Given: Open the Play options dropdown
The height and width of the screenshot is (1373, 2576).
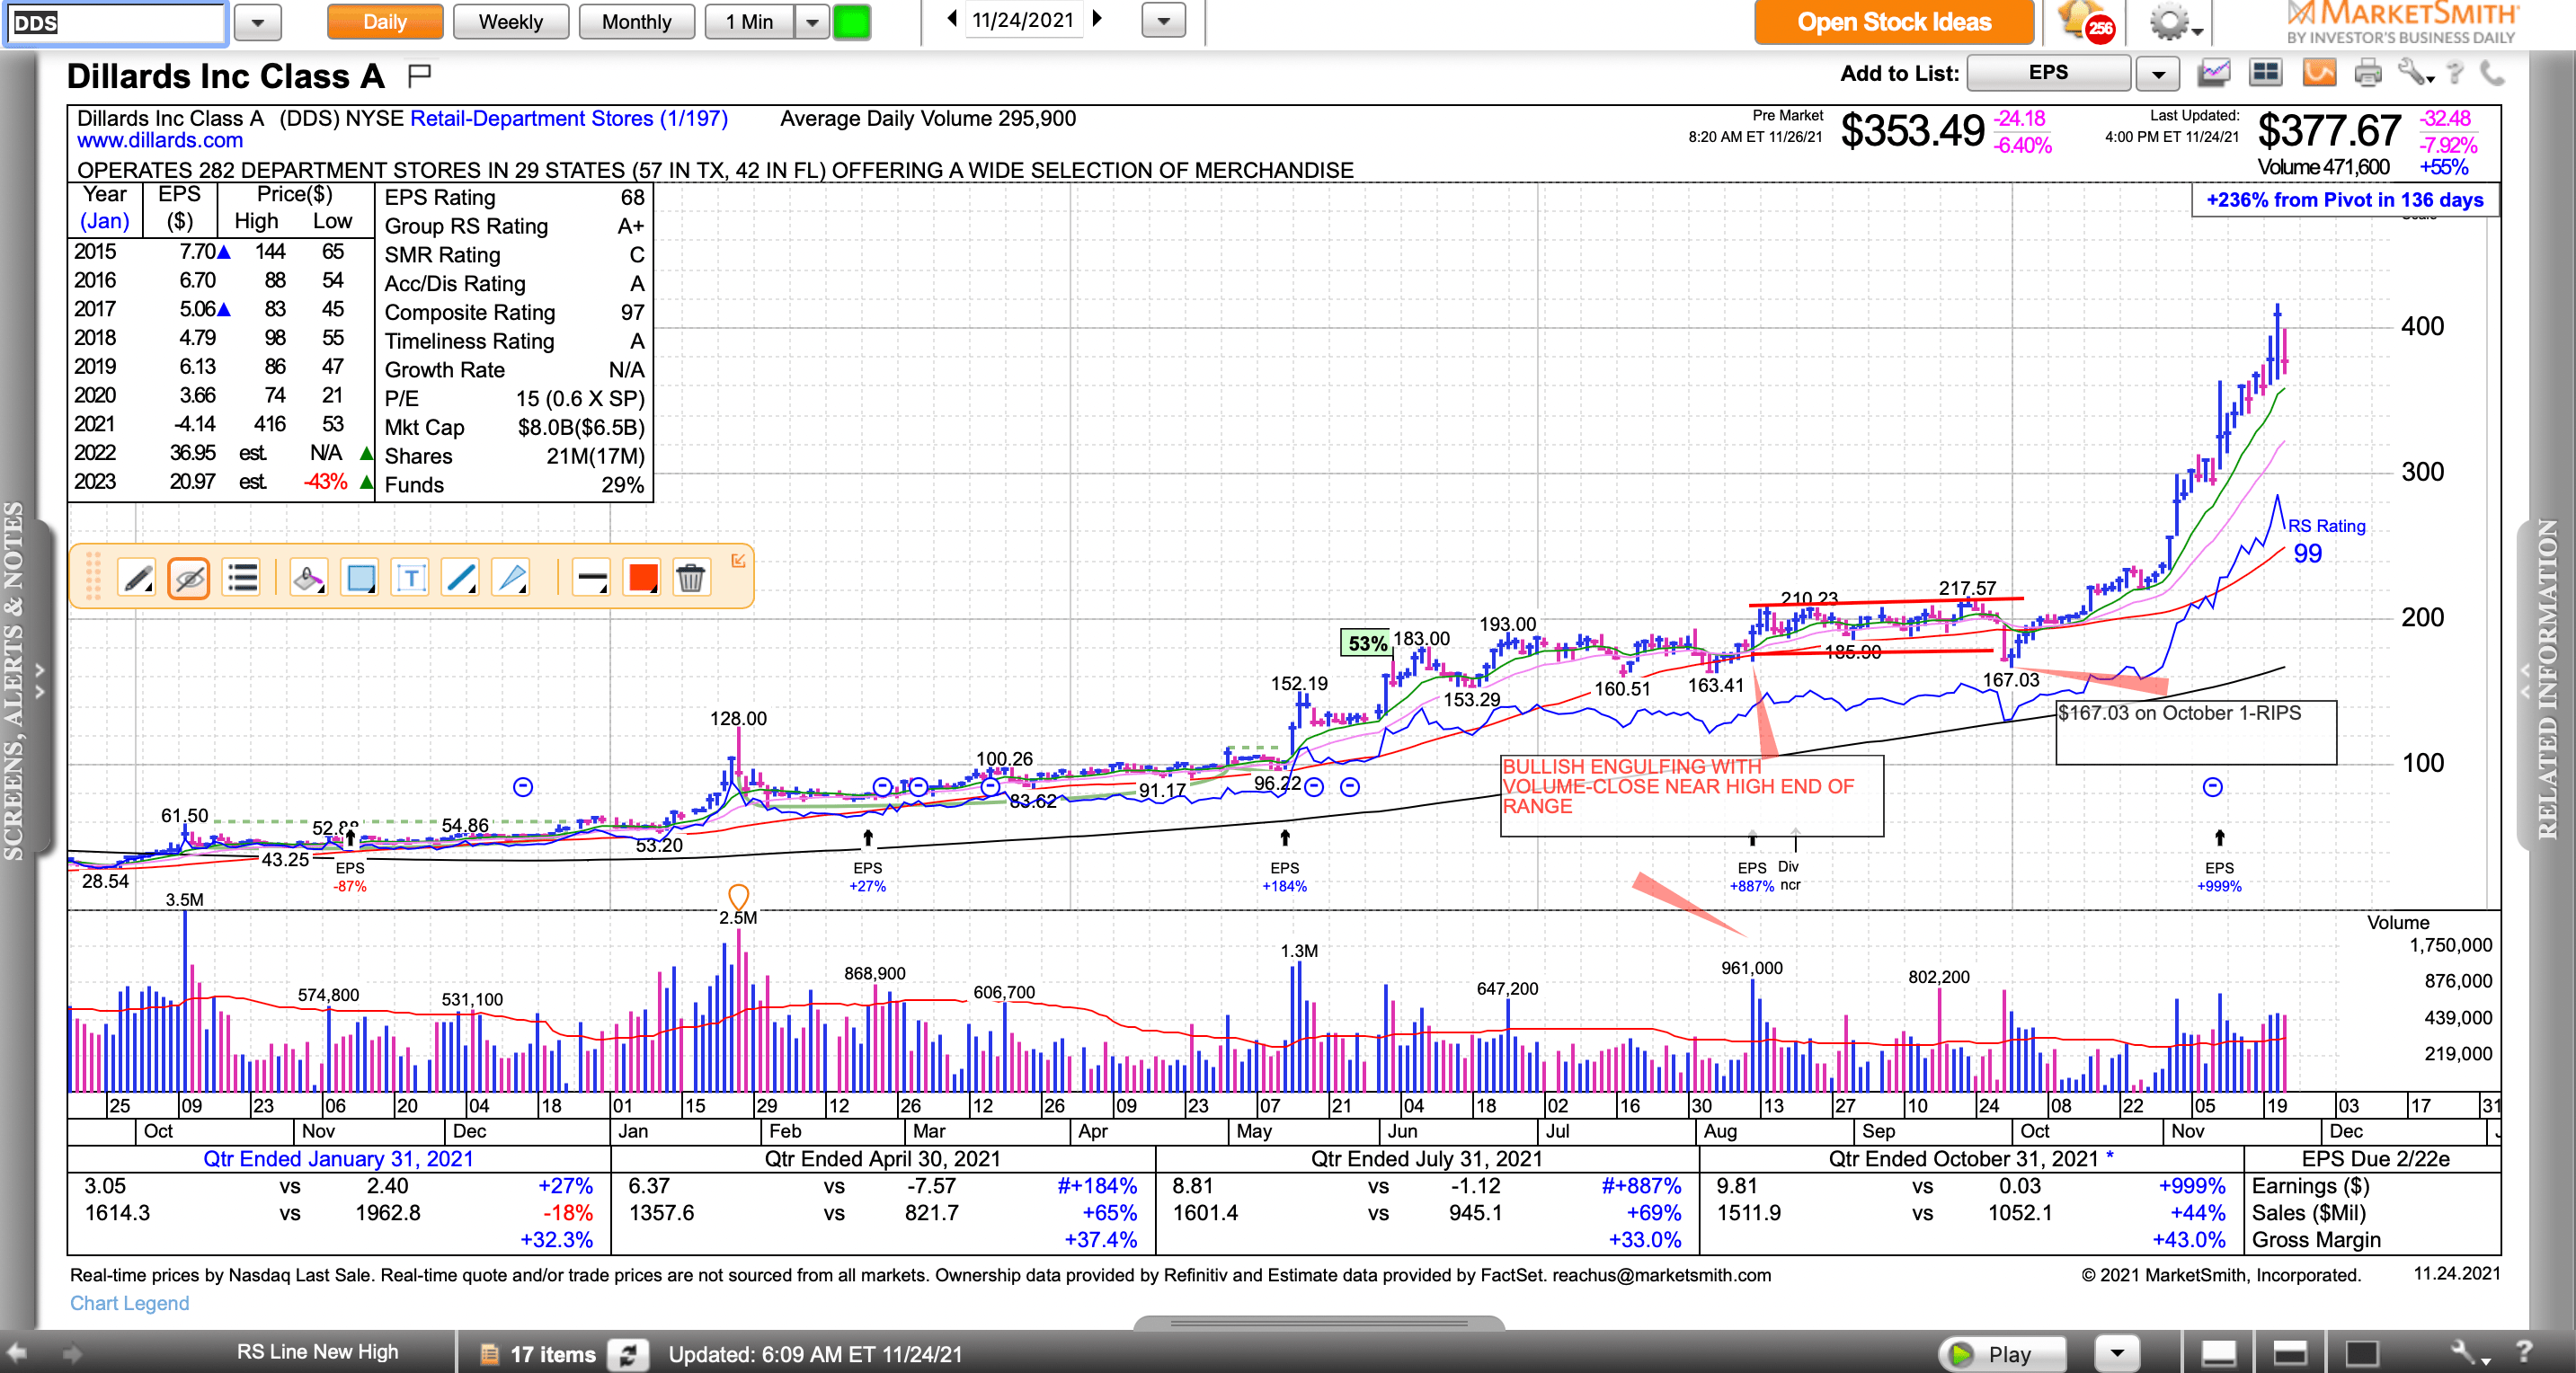Looking at the screenshot, I should 2117,1354.
